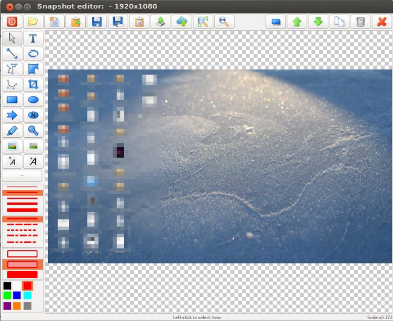Delete item with the trash bin icon
The height and width of the screenshot is (321, 393).
[x=360, y=22]
